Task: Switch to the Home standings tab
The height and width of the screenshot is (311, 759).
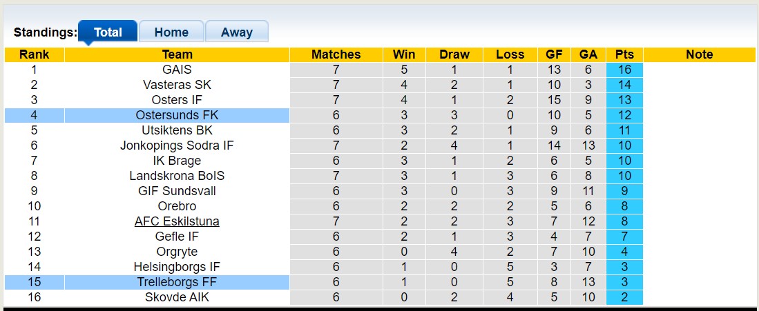Action: click(x=171, y=32)
